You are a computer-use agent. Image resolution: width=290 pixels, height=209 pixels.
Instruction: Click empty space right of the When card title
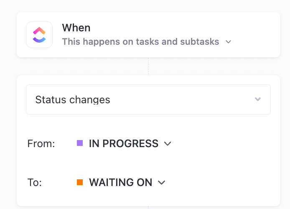(188, 28)
